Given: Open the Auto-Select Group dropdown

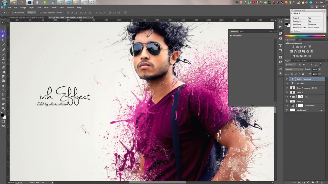Looking at the screenshot, I should [32, 13].
